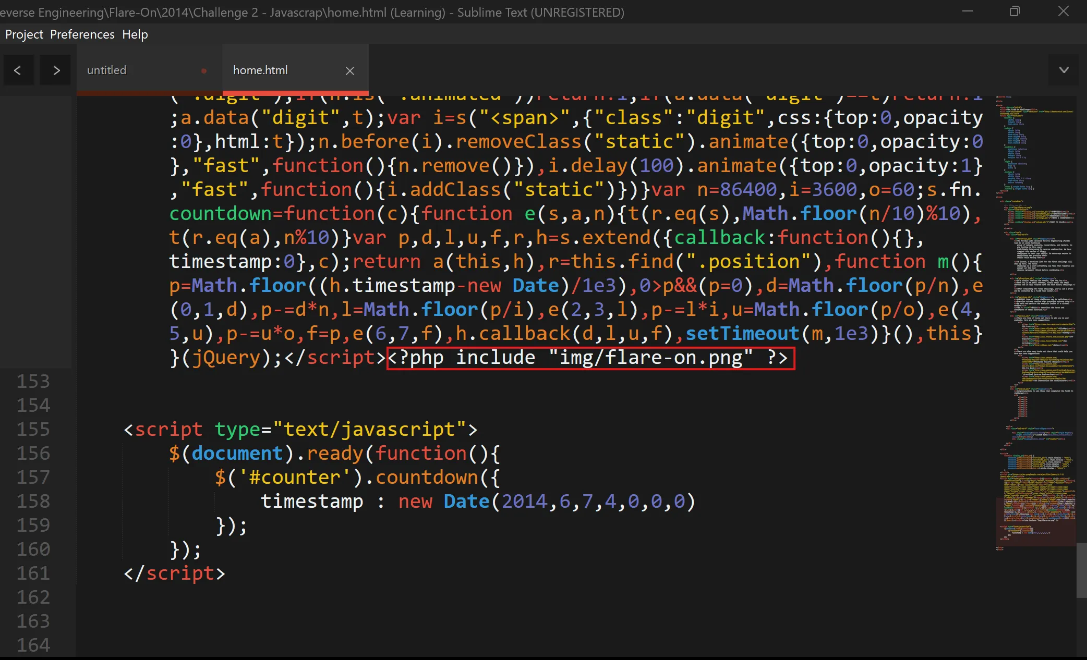Minimize the Sublime Text window

point(968,11)
